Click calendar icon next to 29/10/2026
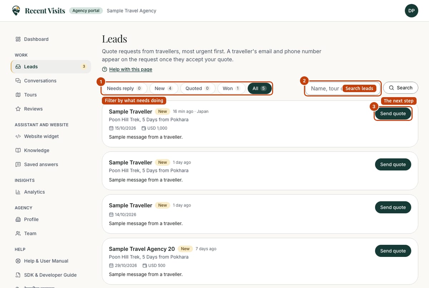The height and width of the screenshot is (288, 429). 111,265
